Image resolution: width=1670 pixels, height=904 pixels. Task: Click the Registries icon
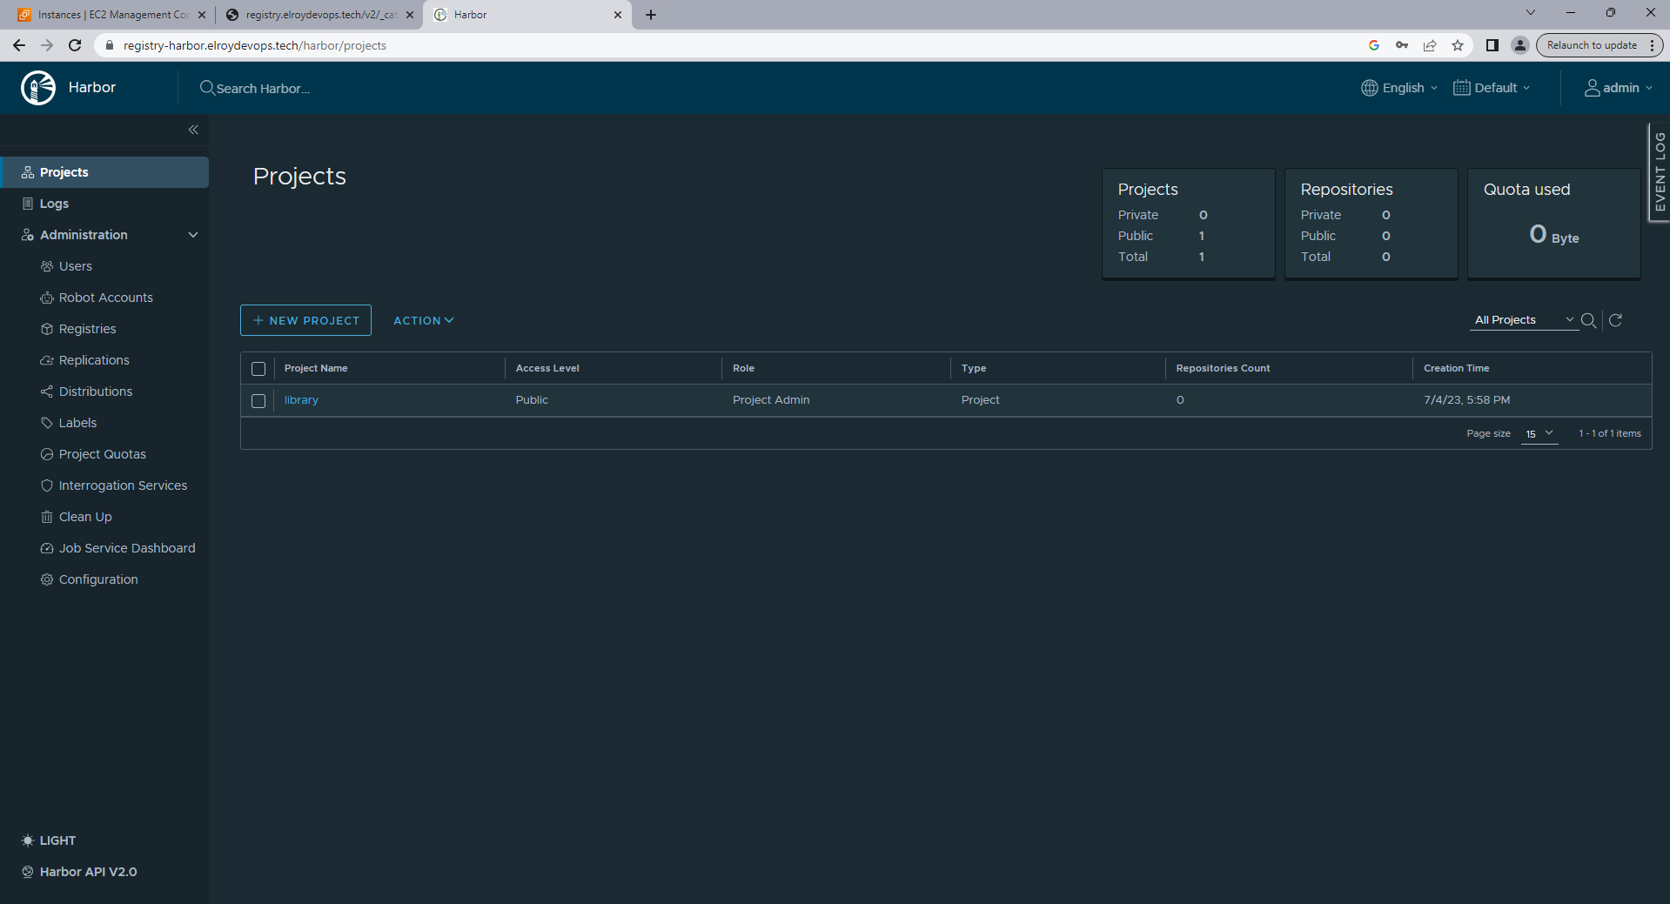tap(47, 329)
